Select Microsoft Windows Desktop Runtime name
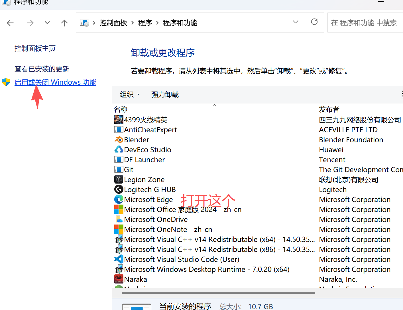Screen dimensions: 403x310 207,269
